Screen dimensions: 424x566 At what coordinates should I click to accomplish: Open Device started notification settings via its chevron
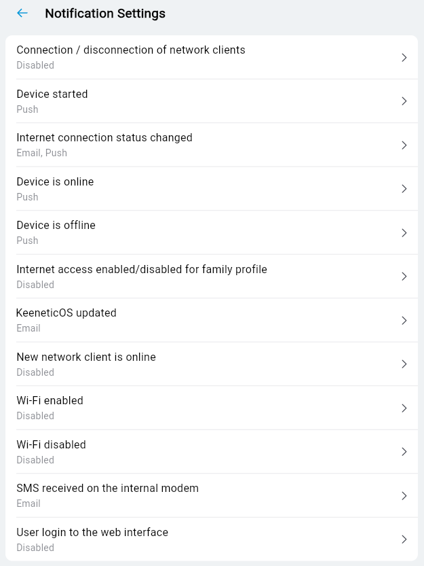click(404, 101)
